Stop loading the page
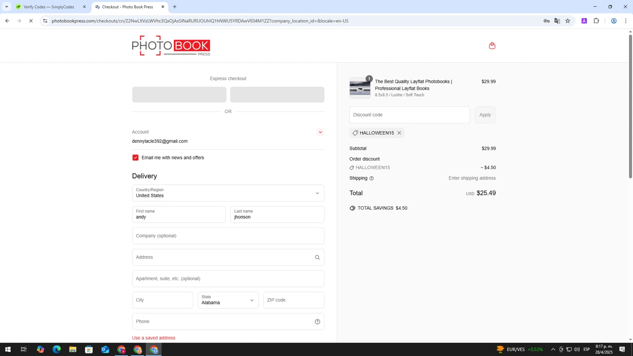Image resolution: width=633 pixels, height=356 pixels. (31, 21)
